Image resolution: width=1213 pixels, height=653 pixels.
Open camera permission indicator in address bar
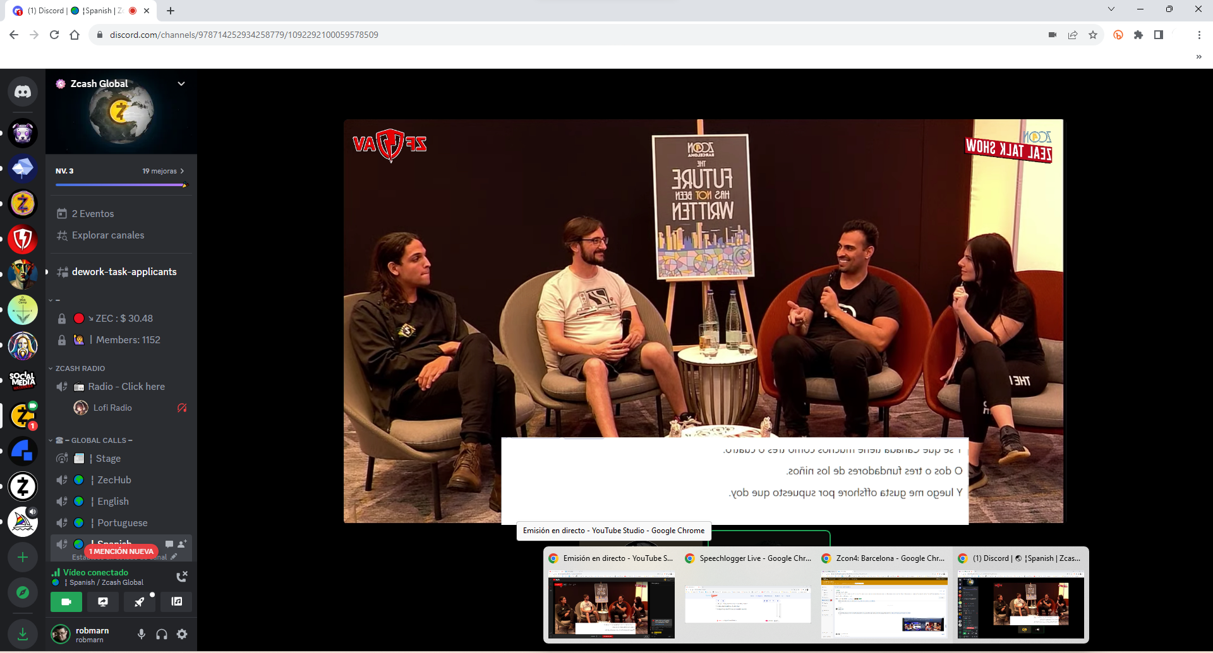coord(1053,35)
